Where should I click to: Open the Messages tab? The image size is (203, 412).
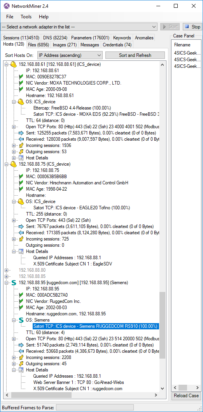click(90, 45)
